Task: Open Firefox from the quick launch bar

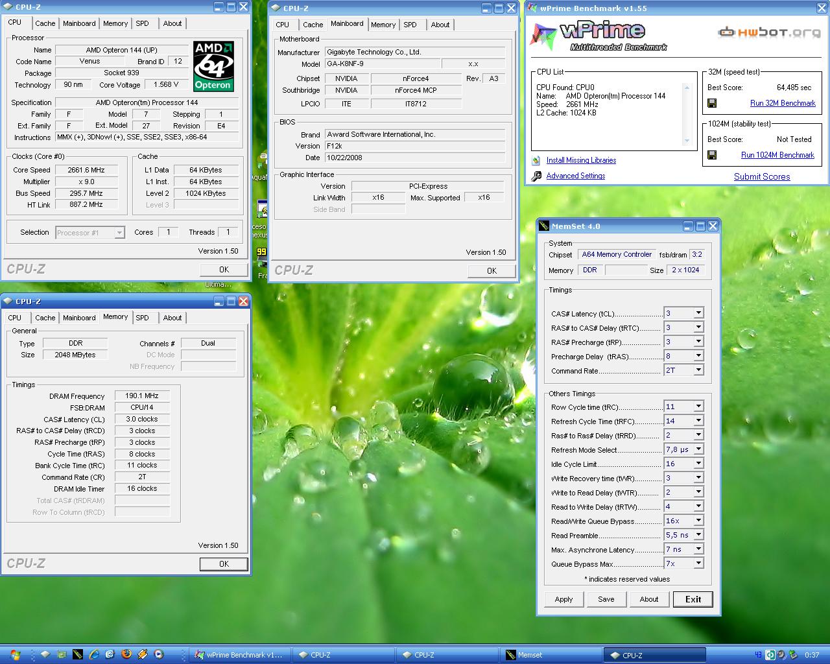Action: point(126,654)
